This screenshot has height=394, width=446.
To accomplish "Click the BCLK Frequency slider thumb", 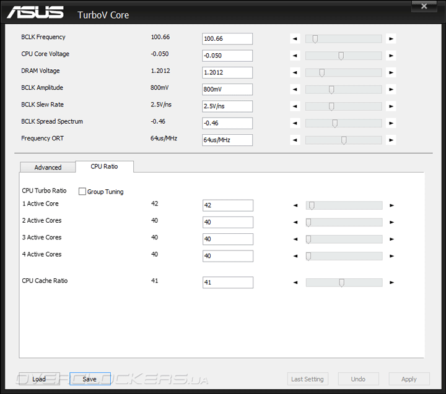I will pos(315,39).
